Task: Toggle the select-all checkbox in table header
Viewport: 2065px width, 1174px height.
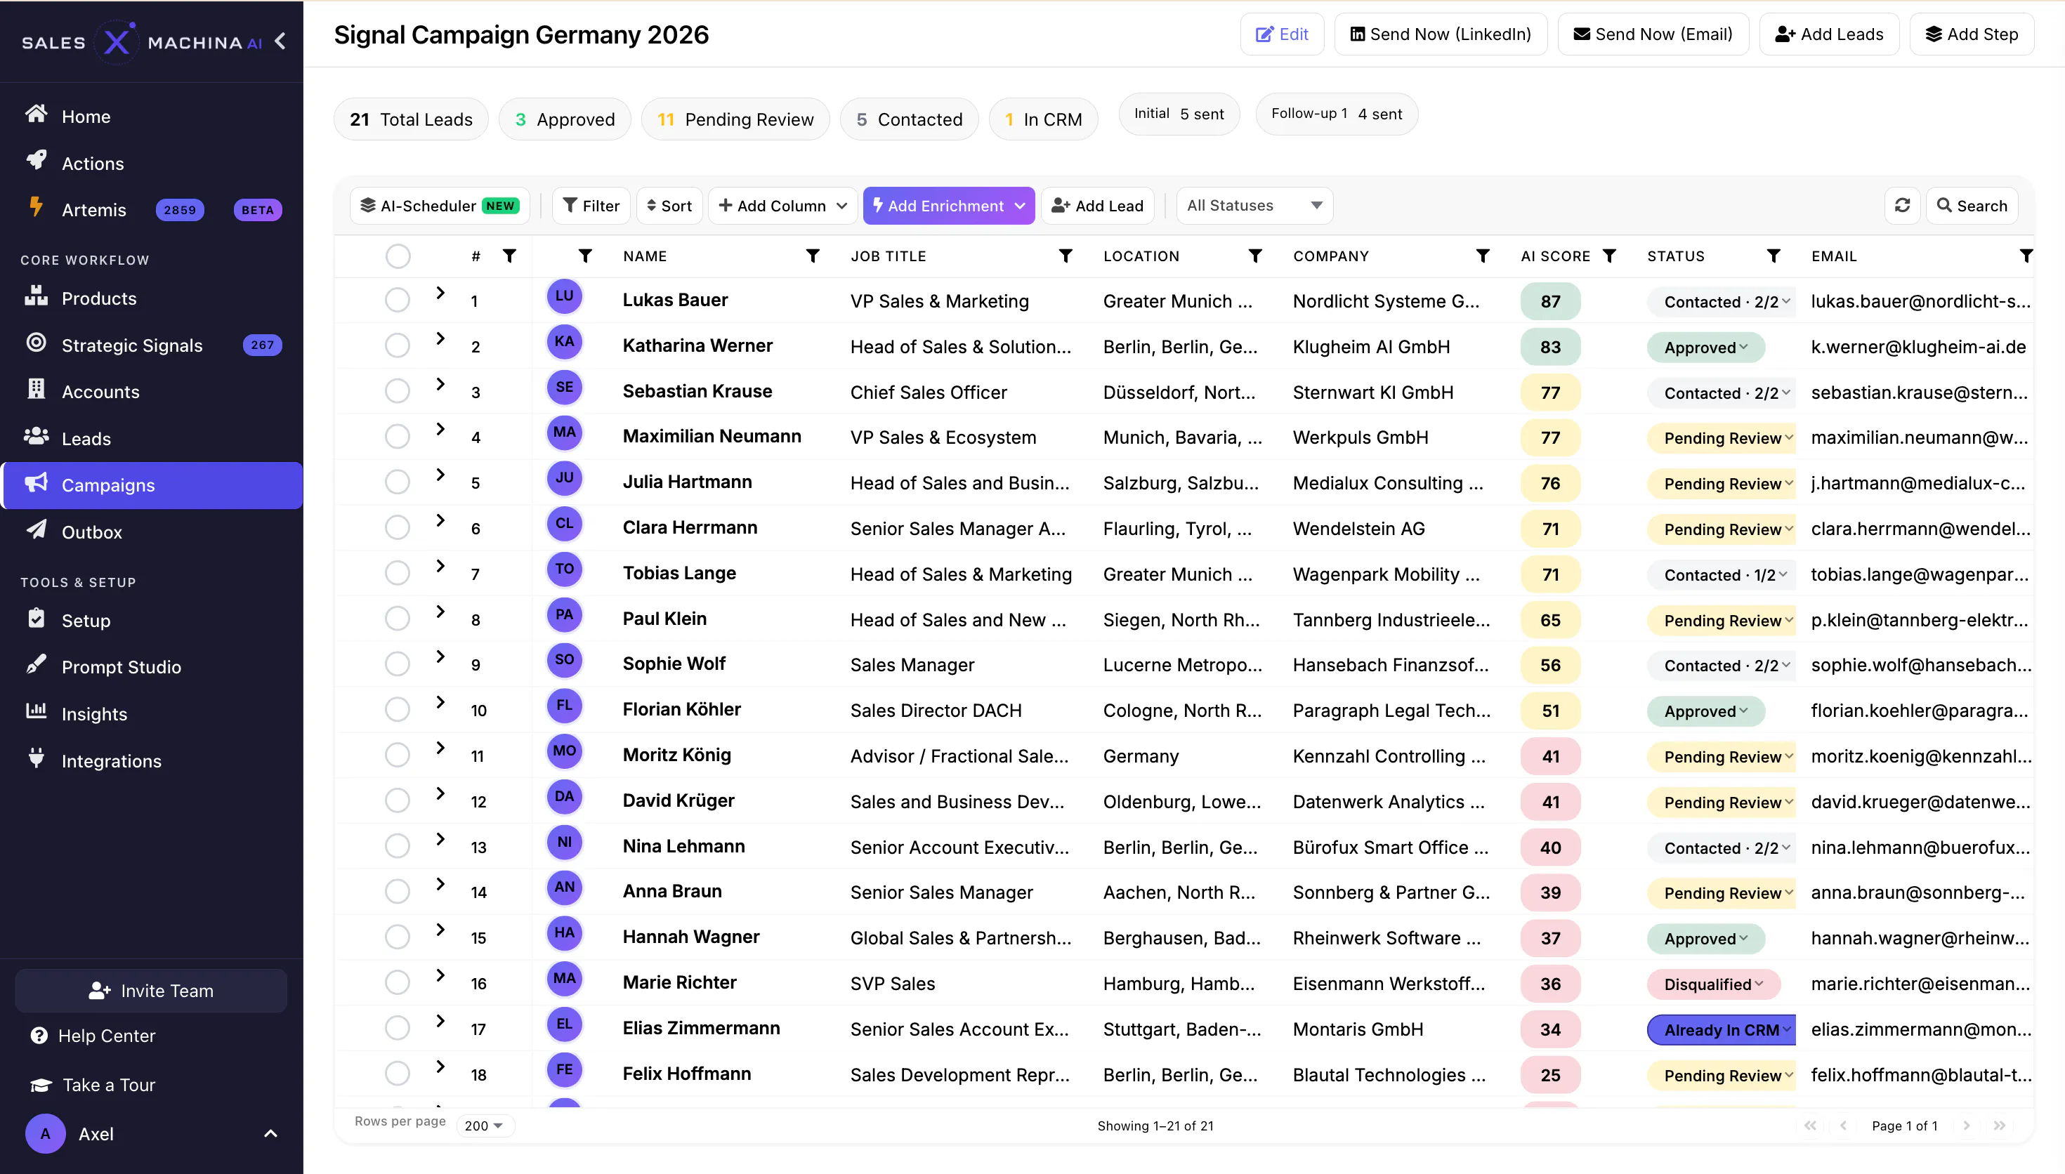Action: click(398, 256)
